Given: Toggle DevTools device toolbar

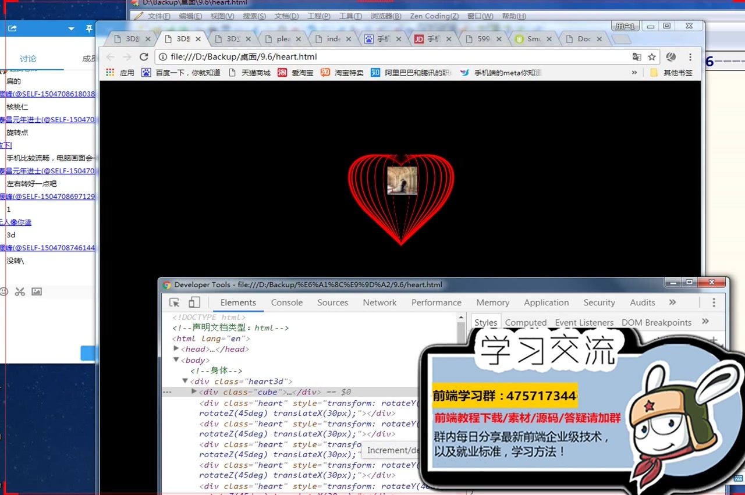Looking at the screenshot, I should [194, 302].
